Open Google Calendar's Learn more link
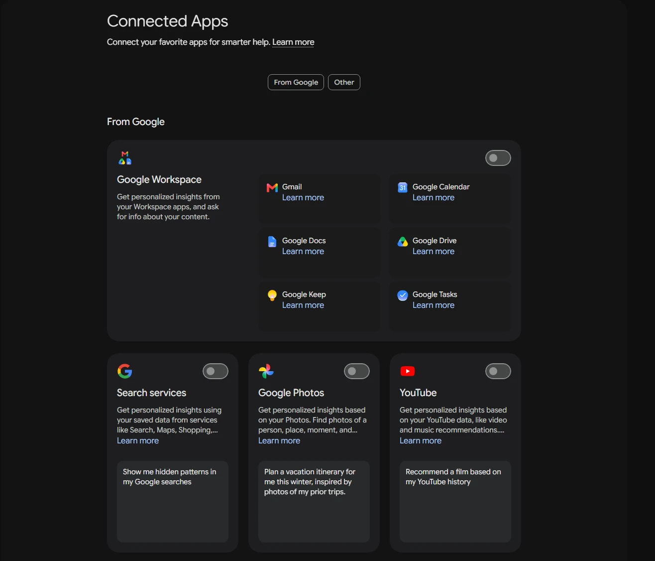 coord(434,197)
